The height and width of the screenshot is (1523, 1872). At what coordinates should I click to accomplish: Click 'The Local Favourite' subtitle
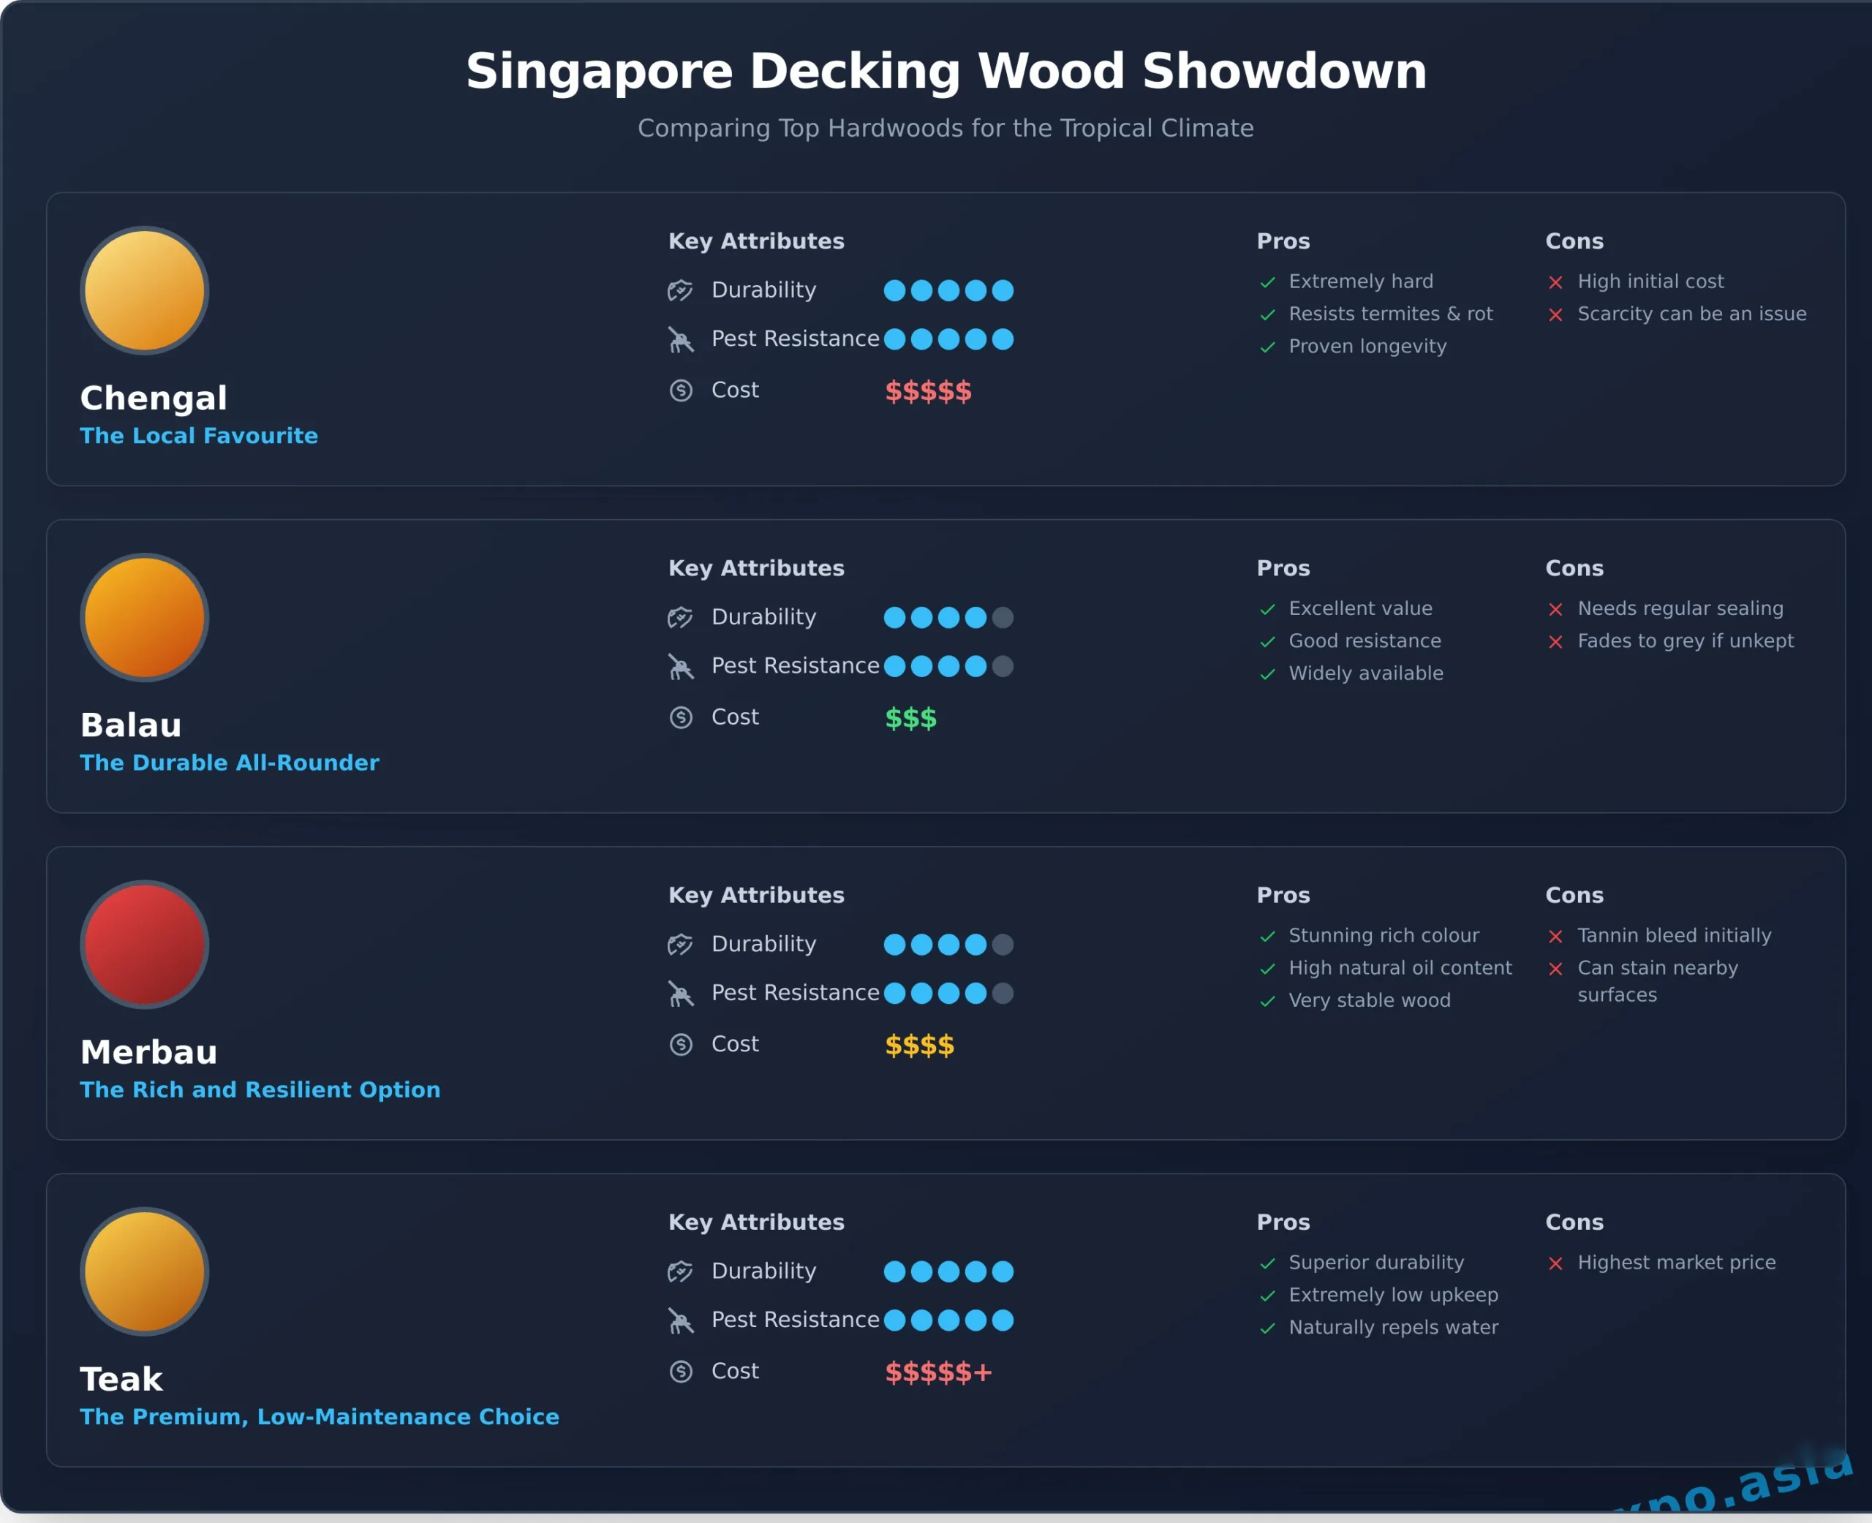(199, 436)
